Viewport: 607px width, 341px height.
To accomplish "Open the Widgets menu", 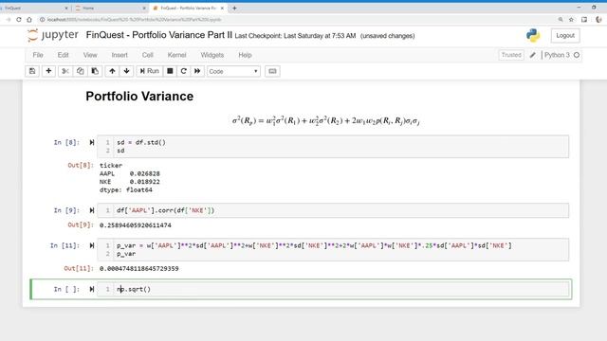I will (x=212, y=55).
